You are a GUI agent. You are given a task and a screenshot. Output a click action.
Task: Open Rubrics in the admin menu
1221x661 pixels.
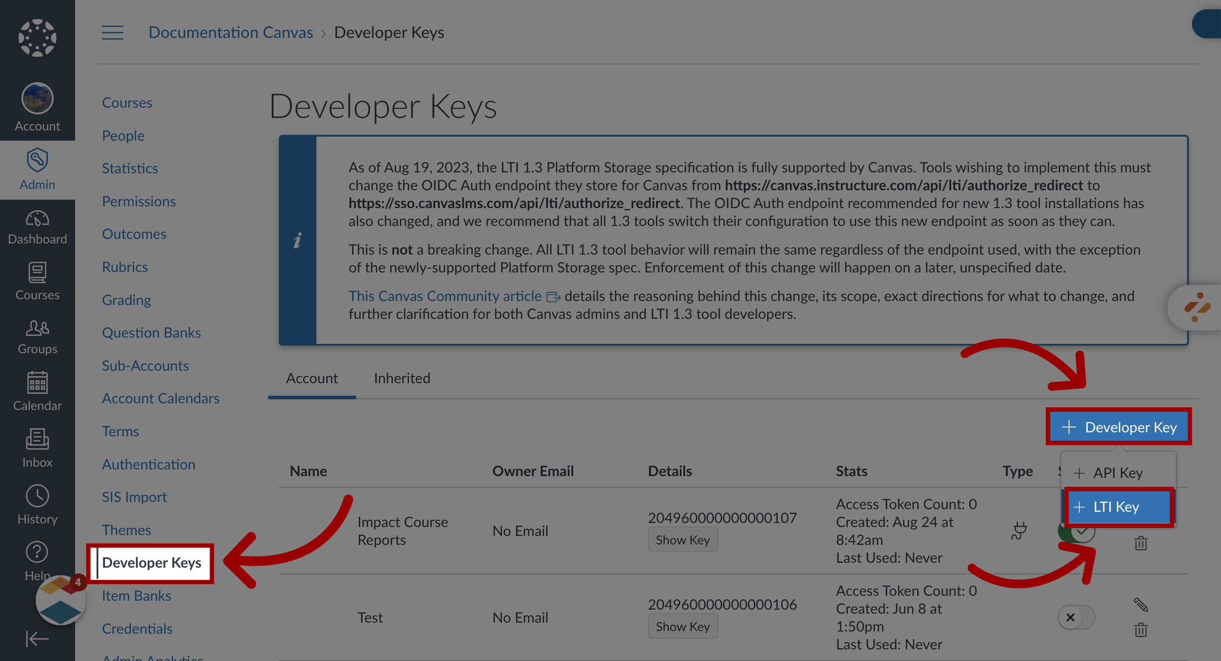125,267
